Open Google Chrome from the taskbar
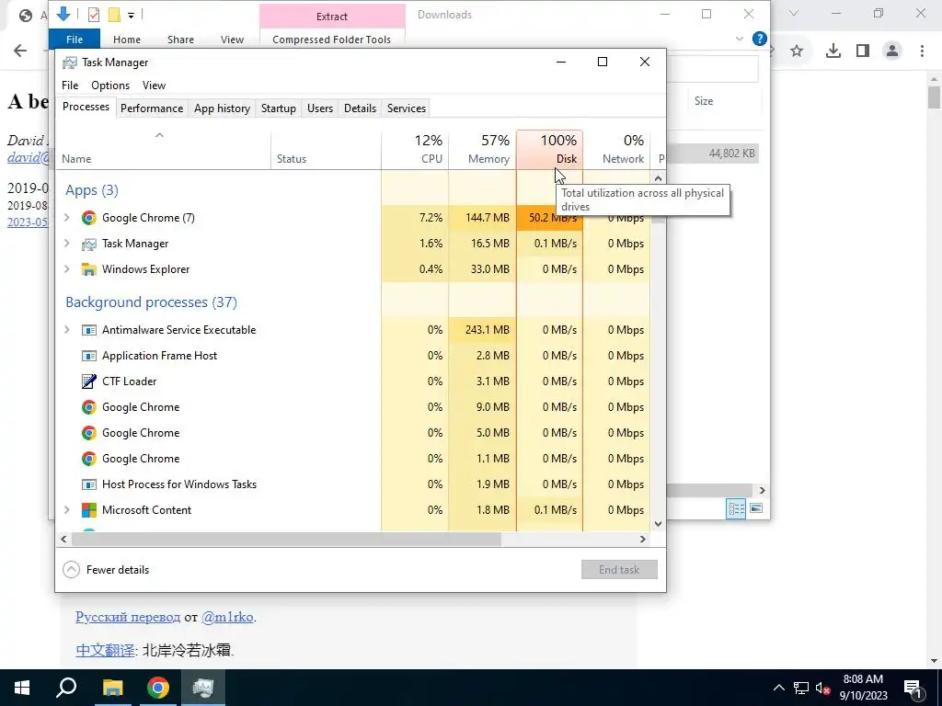This screenshot has height=706, width=942. [x=158, y=688]
